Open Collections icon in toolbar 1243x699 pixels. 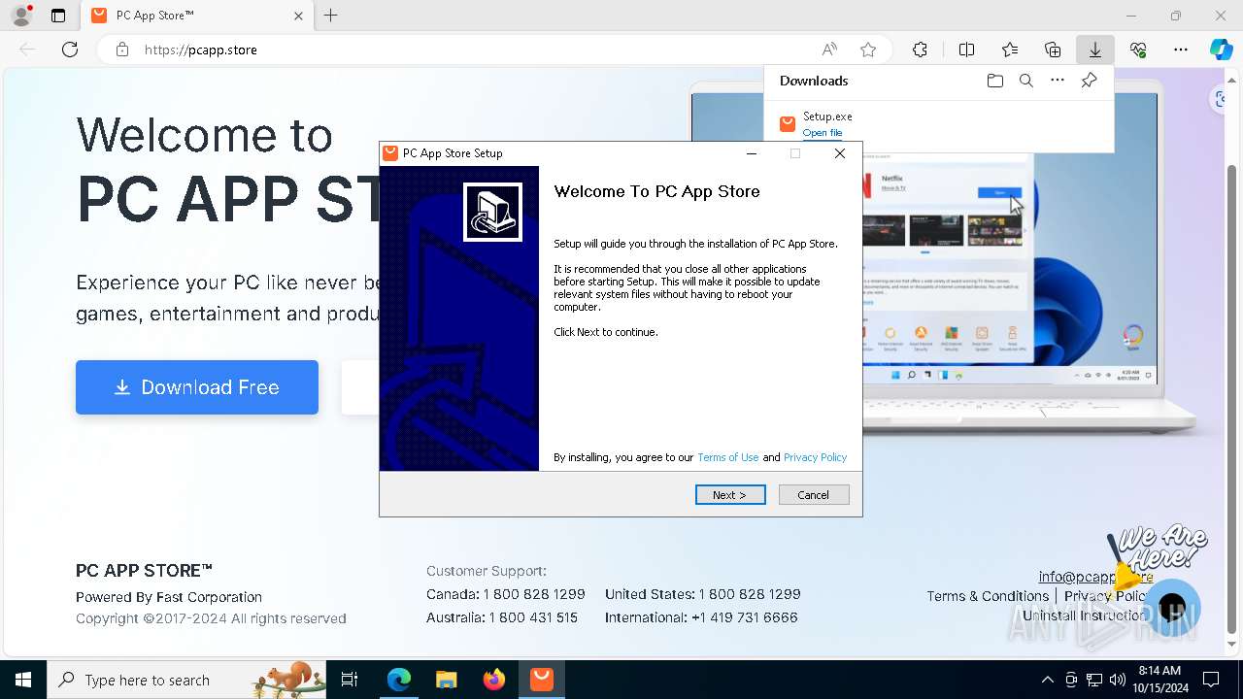point(1053,50)
